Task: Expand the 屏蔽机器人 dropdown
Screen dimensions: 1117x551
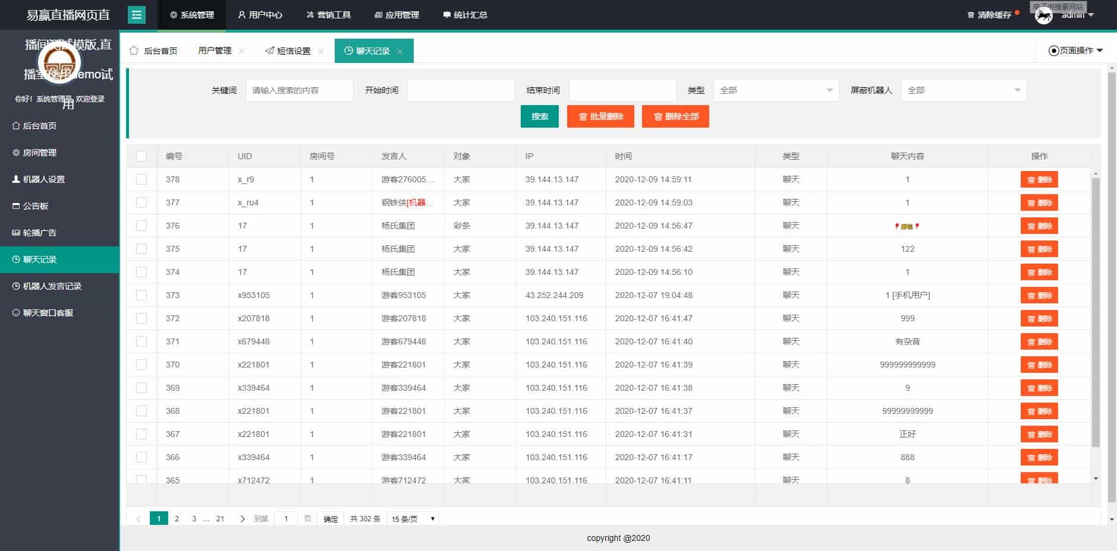Action: click(964, 90)
